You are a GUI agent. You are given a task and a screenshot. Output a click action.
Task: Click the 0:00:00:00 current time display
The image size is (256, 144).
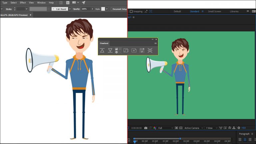[x=136, y=128]
